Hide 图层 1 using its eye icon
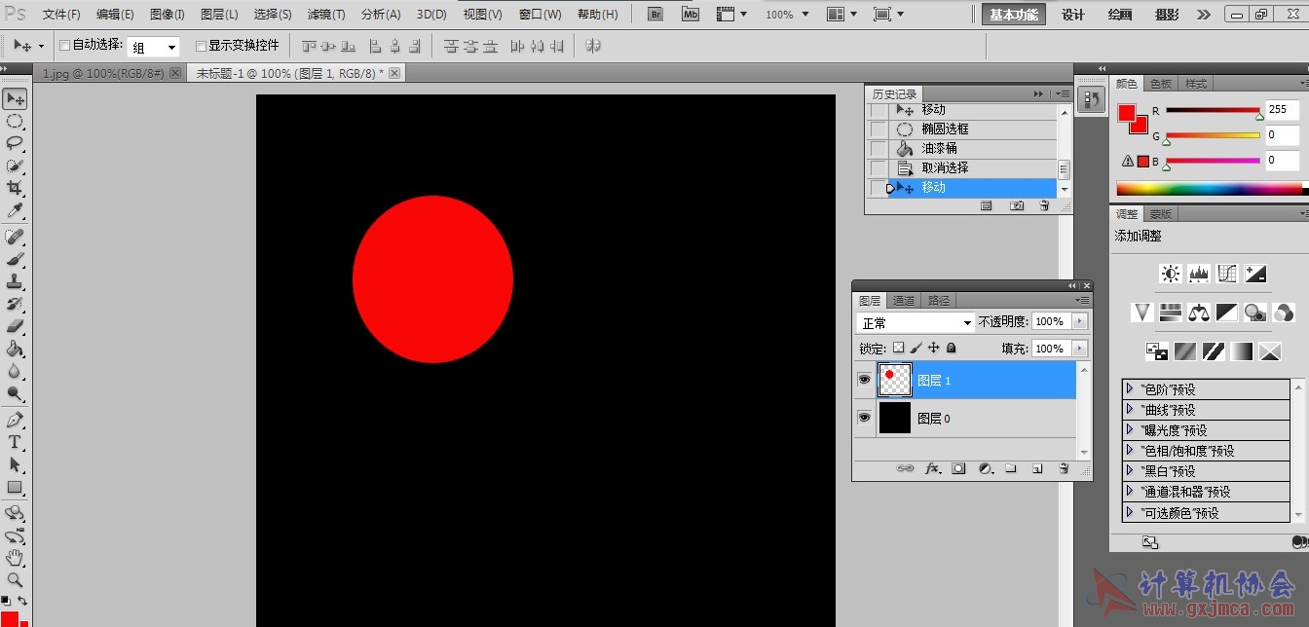Image resolution: width=1309 pixels, height=627 pixels. click(x=864, y=380)
